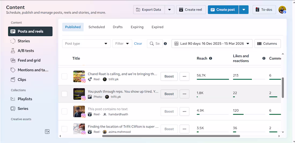
Task: Open hamdardhaath reel thumbnail
Action: click(x=79, y=111)
